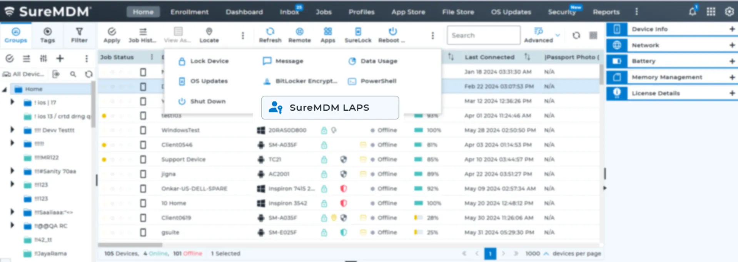Viewport: 738px width, 262px height.
Task: Go to the Enrollment tab
Action: [x=189, y=12]
